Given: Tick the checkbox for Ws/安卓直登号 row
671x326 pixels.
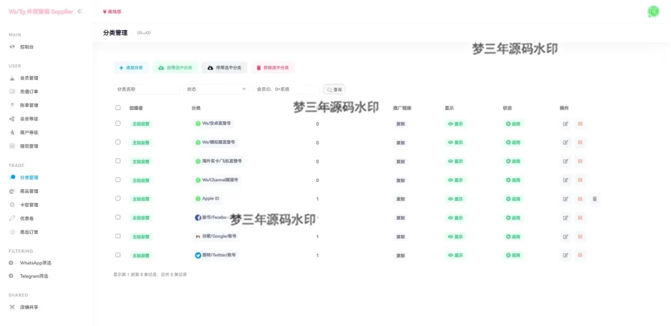Looking at the screenshot, I should [118, 123].
